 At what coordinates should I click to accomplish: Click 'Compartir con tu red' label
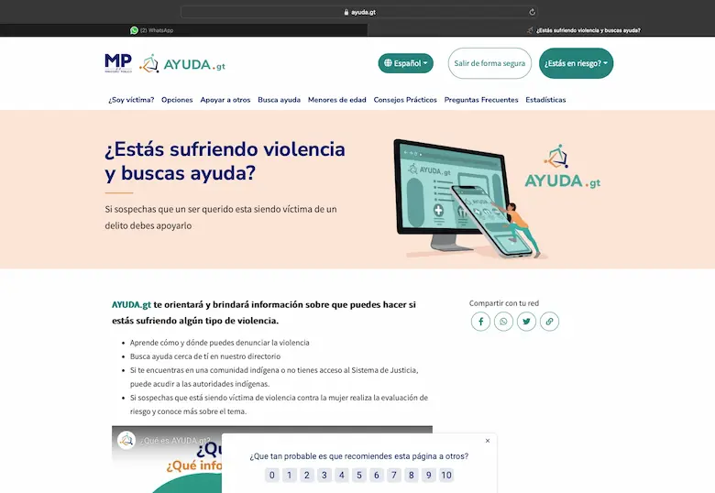[x=504, y=303]
